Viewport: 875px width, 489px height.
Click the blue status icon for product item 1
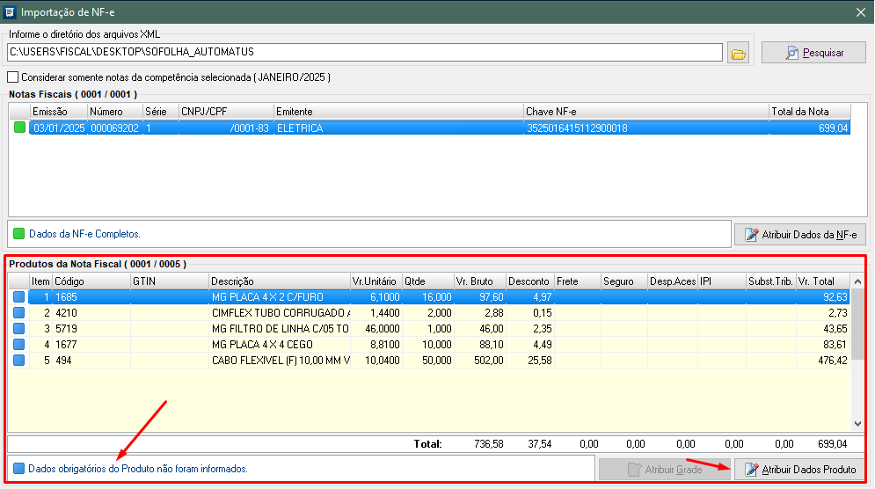(x=19, y=297)
